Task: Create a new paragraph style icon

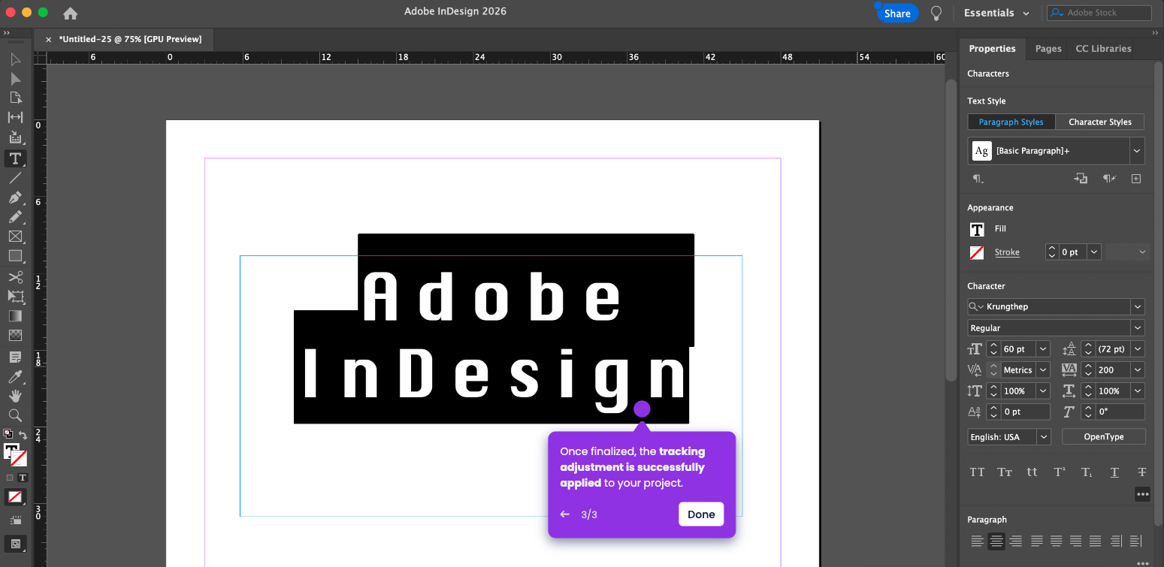Action: [1136, 179]
